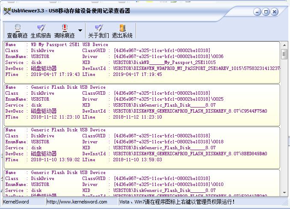Select LTime value 2018-11-12 11:23:10
This screenshot has height=209, width=290.
click(137, 117)
